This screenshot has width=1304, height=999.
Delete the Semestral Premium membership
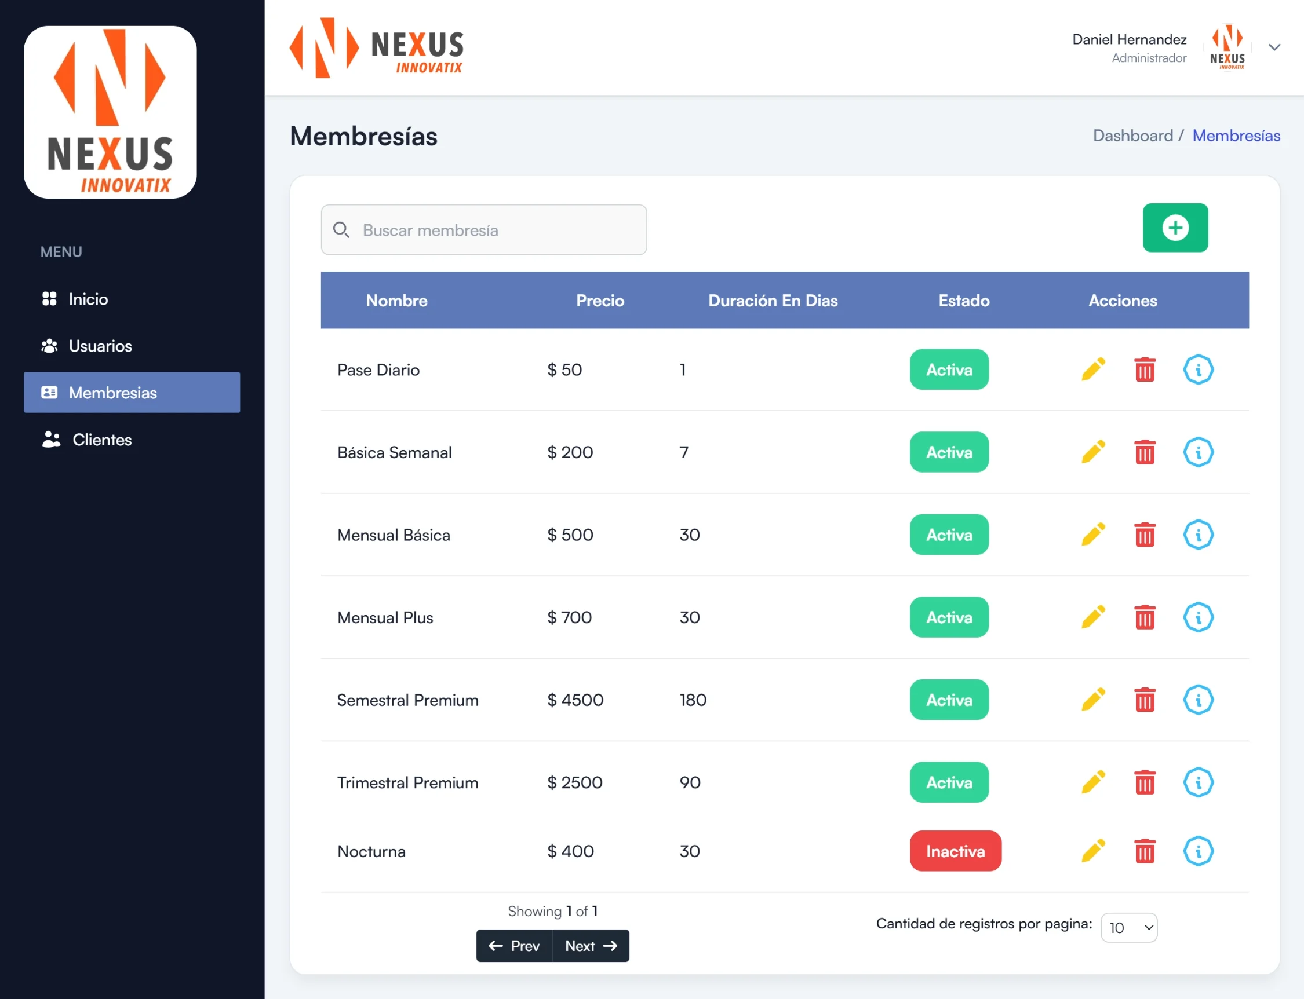tap(1144, 700)
